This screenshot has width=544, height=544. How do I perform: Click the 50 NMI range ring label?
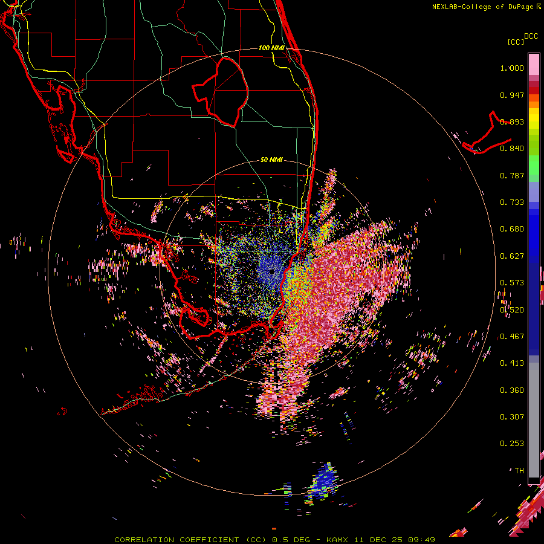pos(271,160)
